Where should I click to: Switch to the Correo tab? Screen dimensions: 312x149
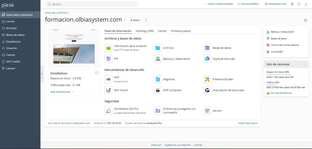click(x=162, y=31)
